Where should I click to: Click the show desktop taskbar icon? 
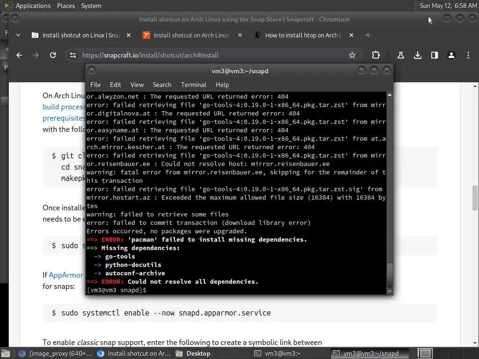(6, 353)
